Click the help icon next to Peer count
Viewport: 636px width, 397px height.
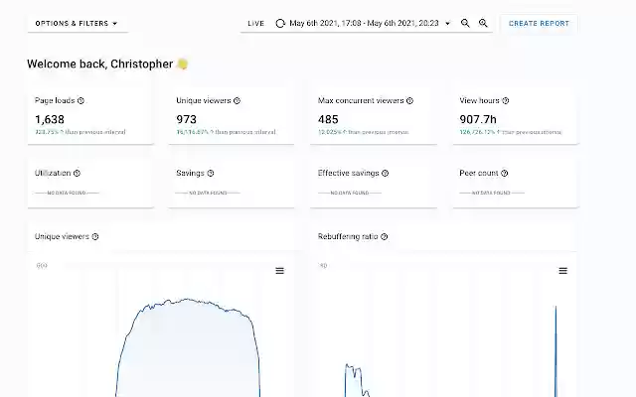click(x=504, y=173)
